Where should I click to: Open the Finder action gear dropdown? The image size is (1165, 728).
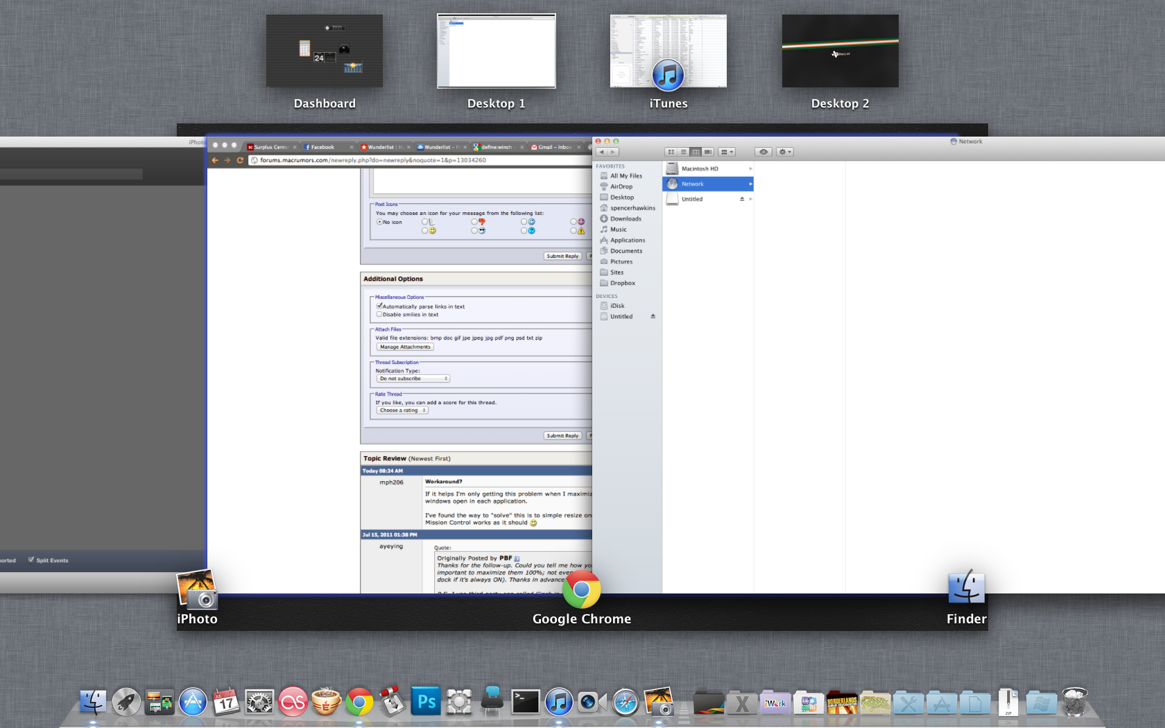pos(785,152)
